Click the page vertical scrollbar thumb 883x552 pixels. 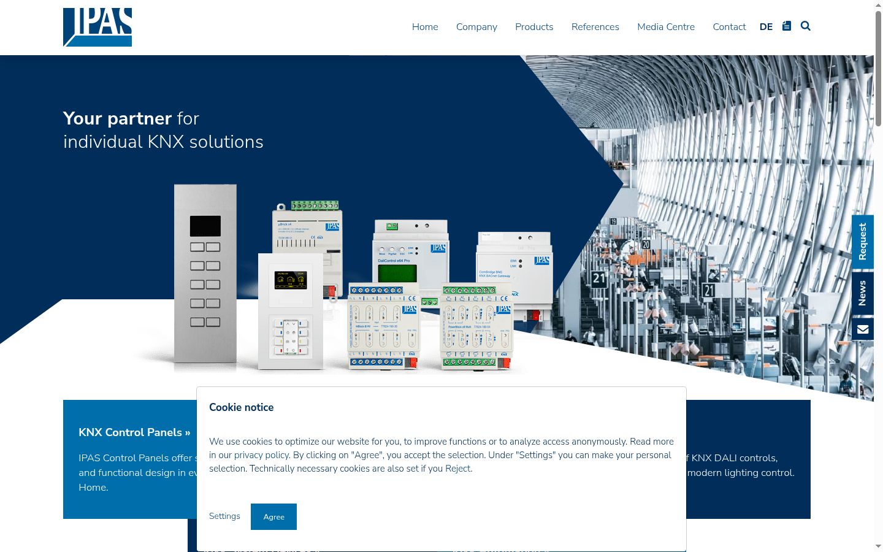878,69
